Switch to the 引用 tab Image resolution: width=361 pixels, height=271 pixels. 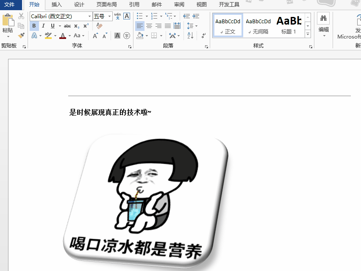click(x=134, y=5)
